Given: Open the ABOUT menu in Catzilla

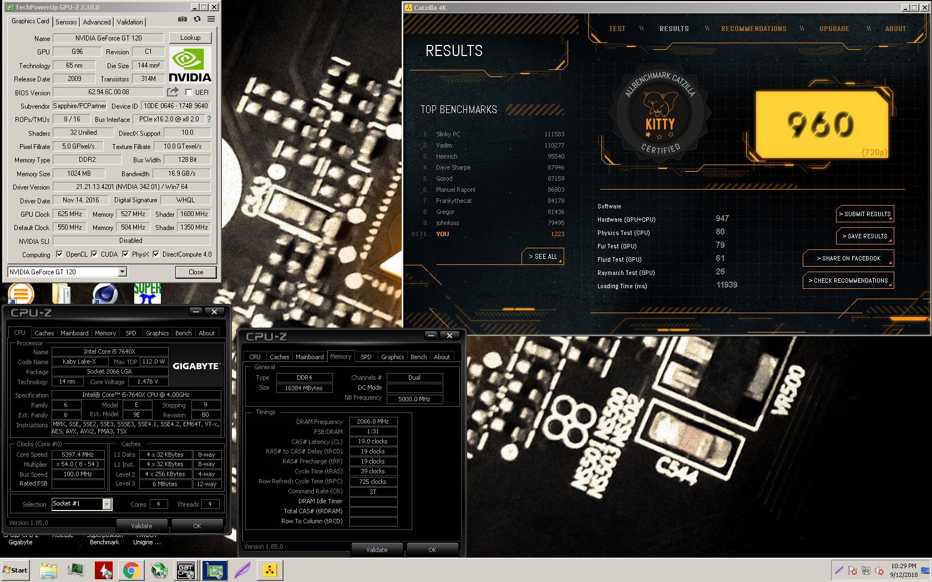Looking at the screenshot, I should (895, 29).
